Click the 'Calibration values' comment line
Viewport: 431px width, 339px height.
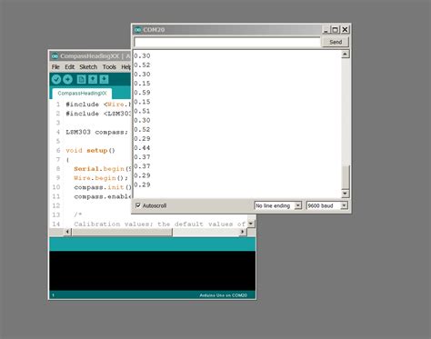point(160,224)
